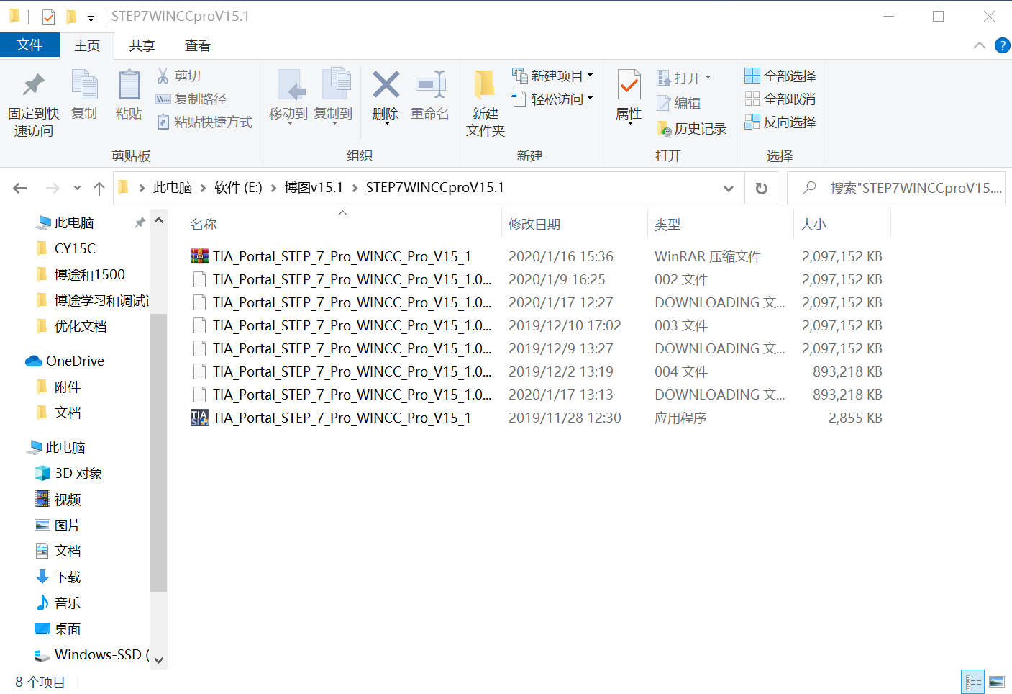Open the recent locations dropdown arrow
1012x694 pixels.
(x=77, y=189)
